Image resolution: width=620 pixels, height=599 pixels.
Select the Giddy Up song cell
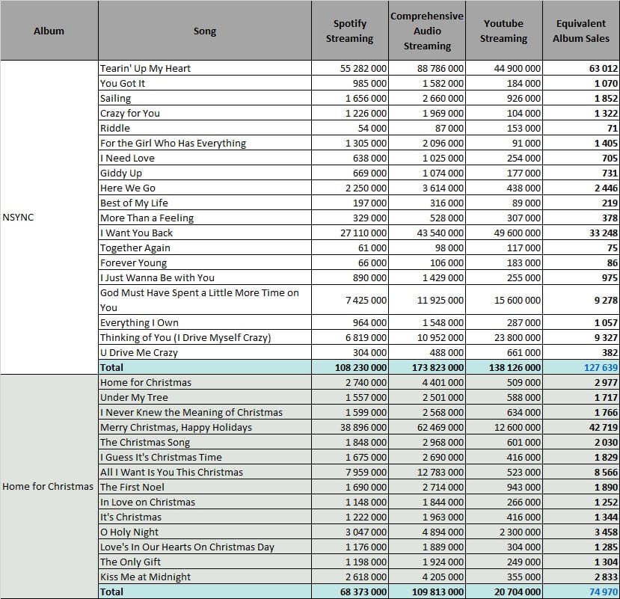[x=205, y=173]
